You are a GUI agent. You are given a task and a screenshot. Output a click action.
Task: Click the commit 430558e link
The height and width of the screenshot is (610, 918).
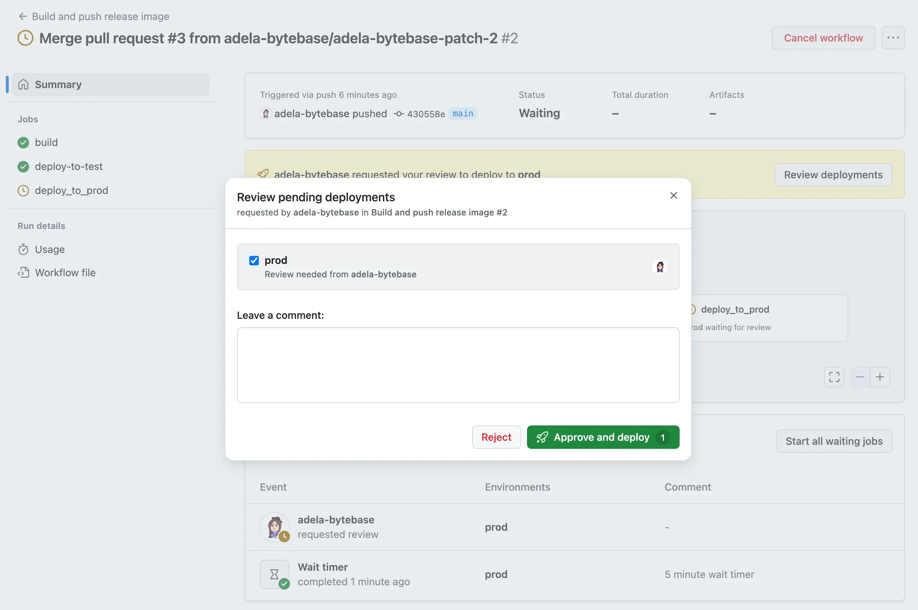[426, 114]
